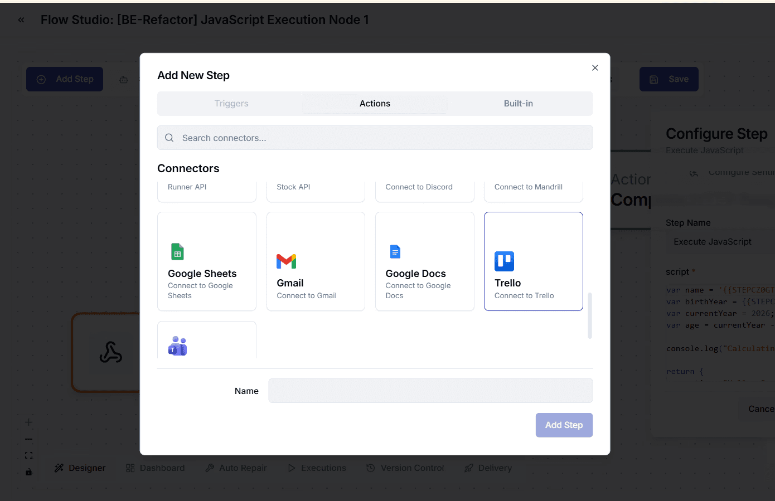Image resolution: width=775 pixels, height=501 pixels.
Task: Save the flow
Action: (x=669, y=79)
